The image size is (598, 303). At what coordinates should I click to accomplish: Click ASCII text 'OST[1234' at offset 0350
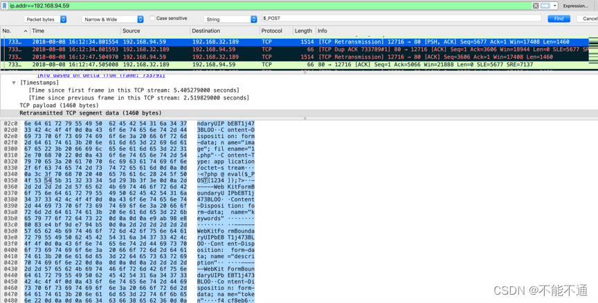pos(210,181)
